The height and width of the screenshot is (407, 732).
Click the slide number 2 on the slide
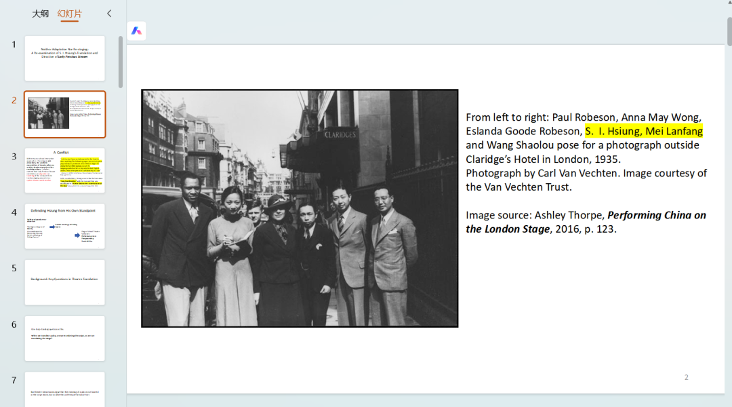686,377
